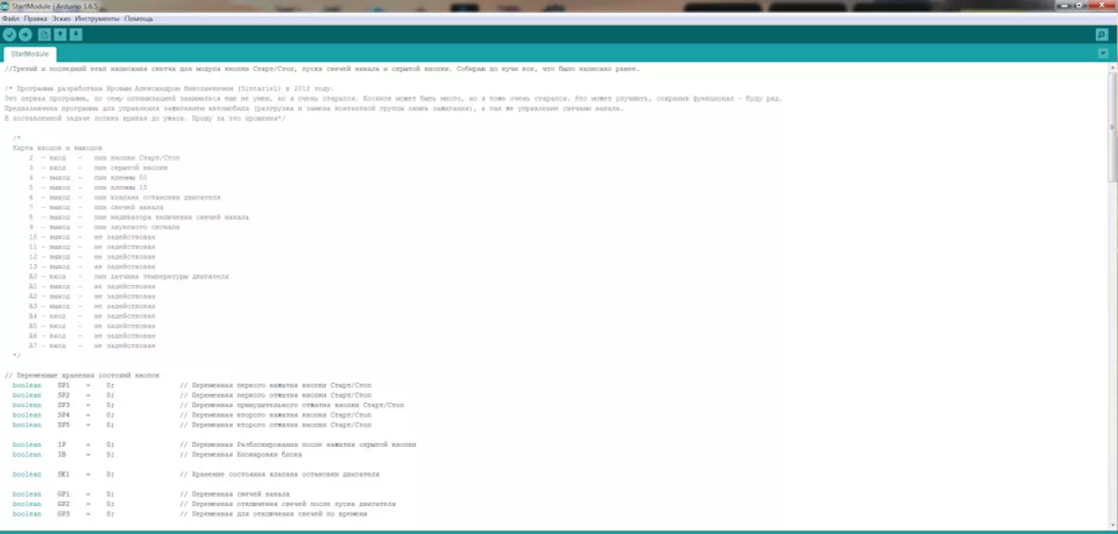The width and height of the screenshot is (1118, 534).
Task: Click the Arduino logo in title bar
Action: tap(5, 7)
